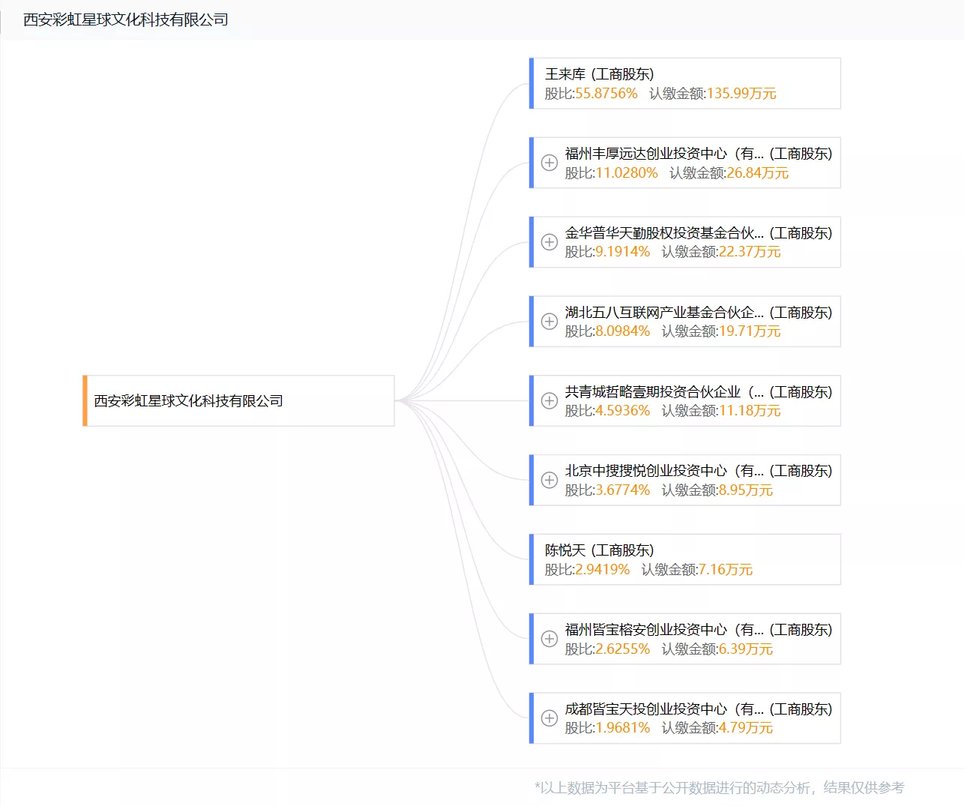This screenshot has width=964, height=806.
Task: Expand 金华普华天勤股权投资基金 shareholder node
Action: (549, 242)
